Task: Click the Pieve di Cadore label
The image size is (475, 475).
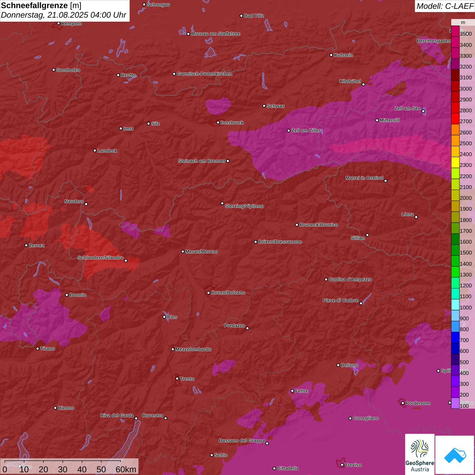Action: [340, 300]
